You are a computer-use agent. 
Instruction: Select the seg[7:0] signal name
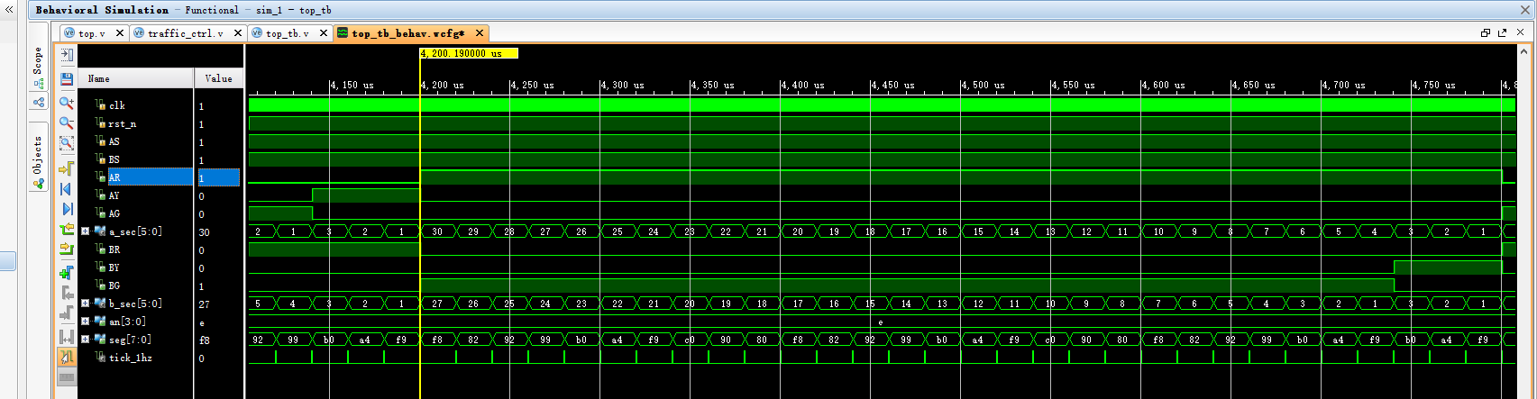pos(130,340)
